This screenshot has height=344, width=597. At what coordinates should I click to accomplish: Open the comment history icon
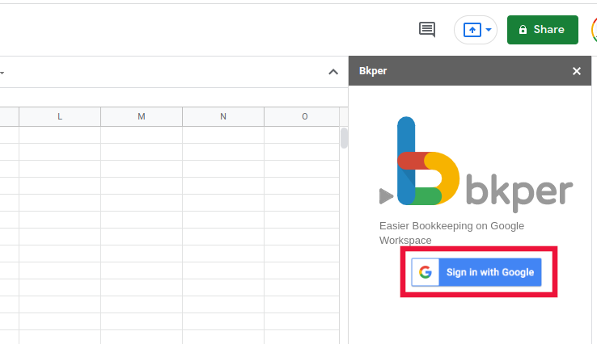[427, 30]
